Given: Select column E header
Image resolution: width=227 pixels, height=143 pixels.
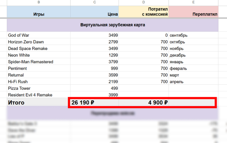Looking at the screenshot, I should [193, 3].
